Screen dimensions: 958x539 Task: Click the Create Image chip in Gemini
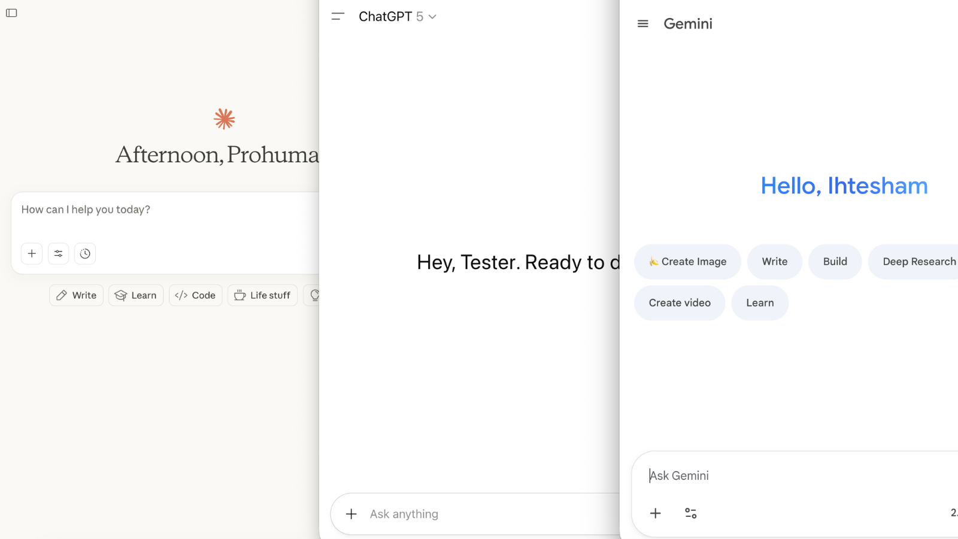coord(687,262)
